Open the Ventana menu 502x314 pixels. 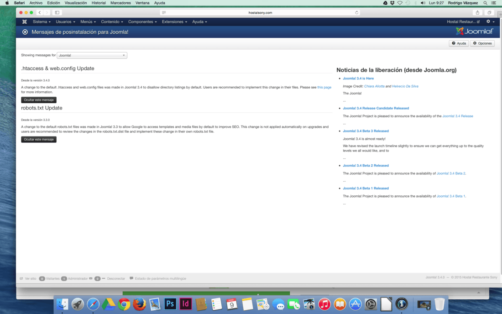[x=142, y=3]
